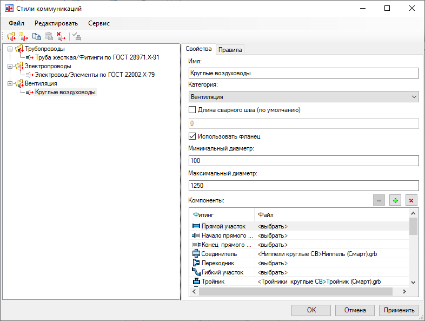Collapse the Трубопроводы tree node
The height and width of the screenshot is (321, 425).
(10, 49)
